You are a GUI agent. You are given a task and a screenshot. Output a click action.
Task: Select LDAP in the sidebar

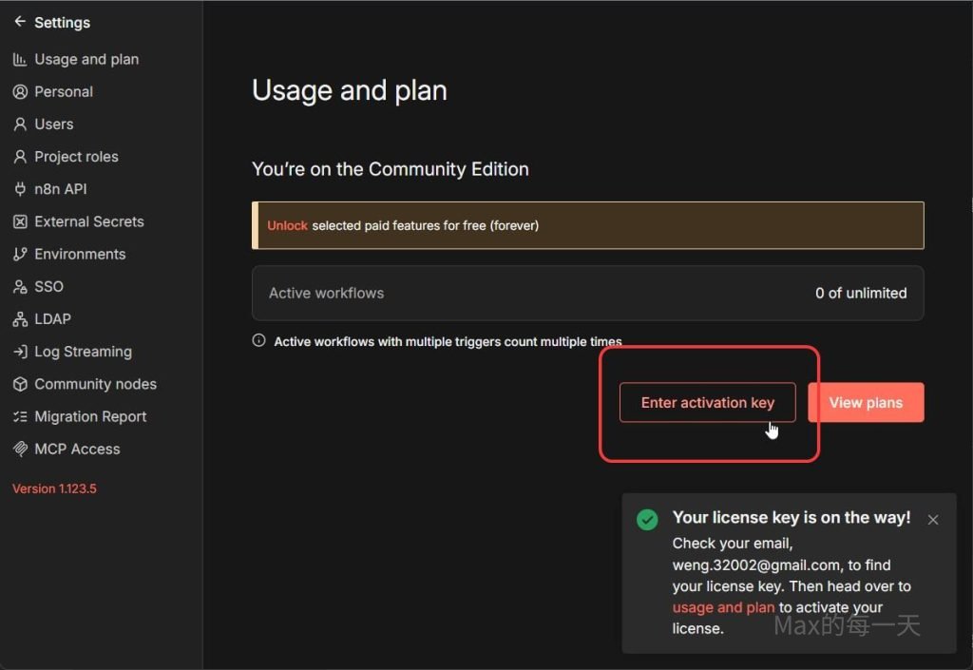[52, 319]
